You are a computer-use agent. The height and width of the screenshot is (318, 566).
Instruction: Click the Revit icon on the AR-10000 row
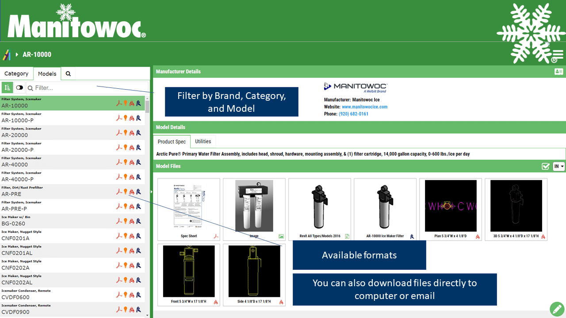(138, 103)
